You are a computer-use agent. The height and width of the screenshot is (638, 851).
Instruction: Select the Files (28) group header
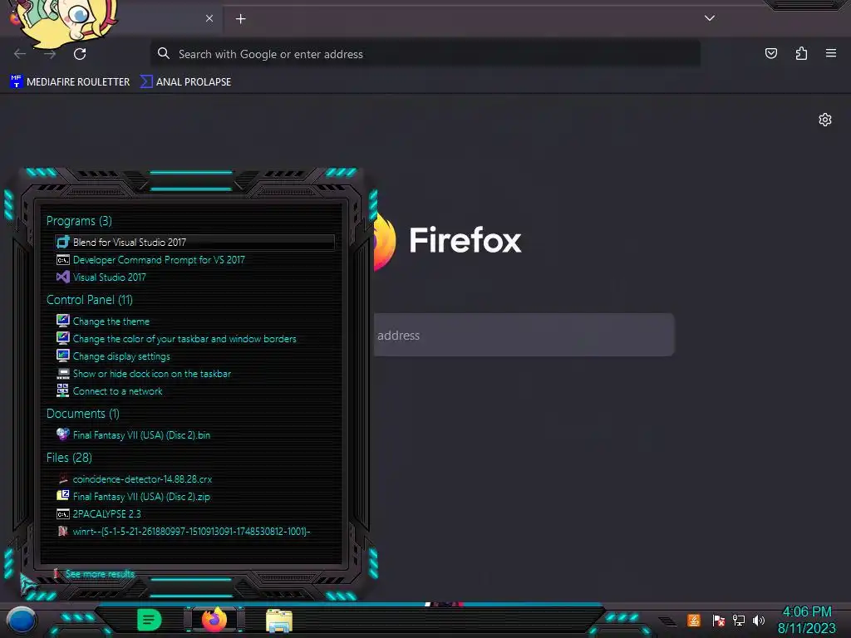click(69, 458)
